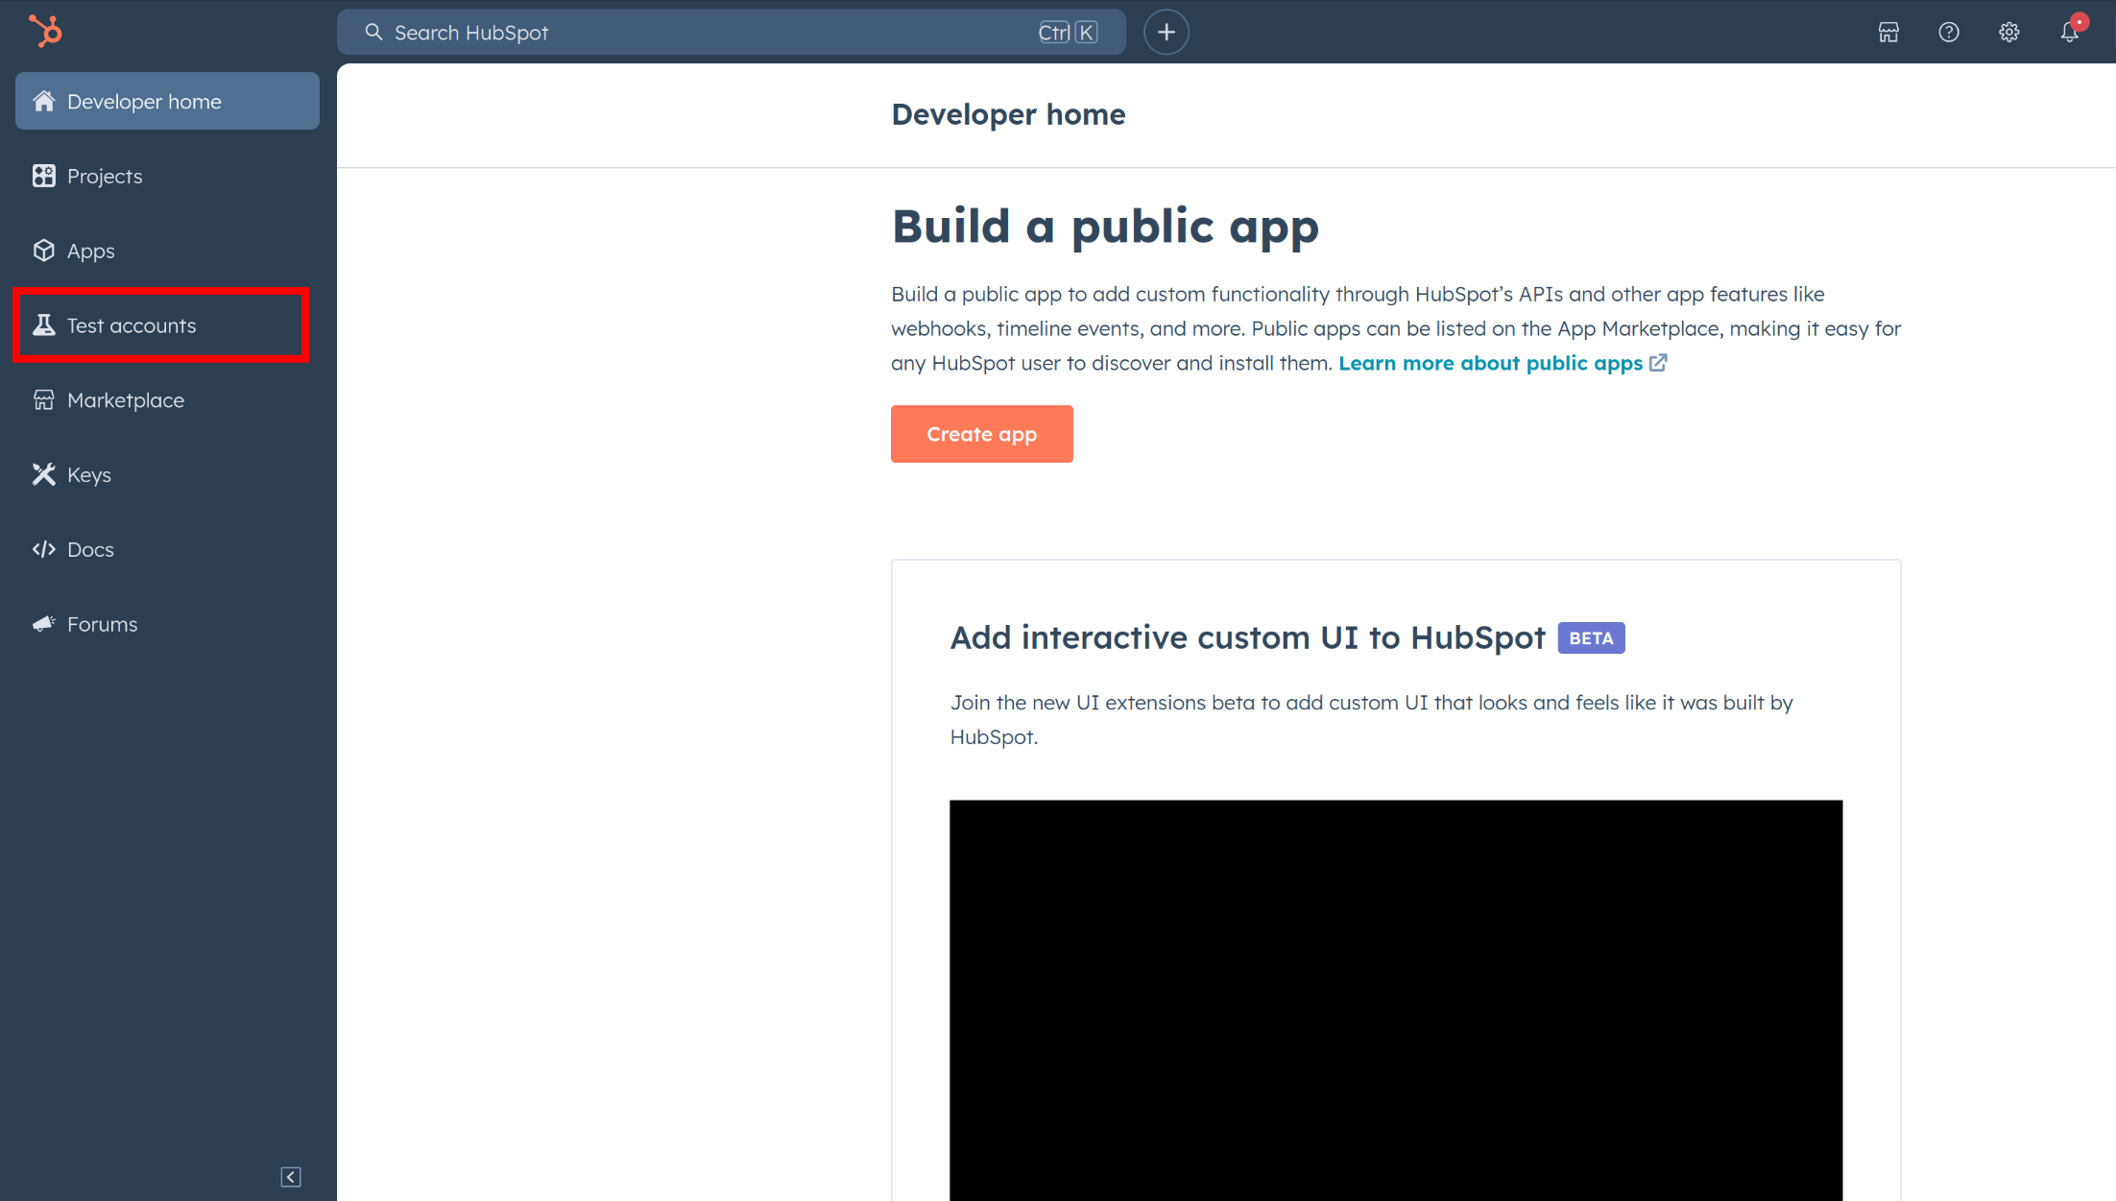Click the Docs icon in sidebar
Screen dimensions: 2116x1201
point(43,548)
